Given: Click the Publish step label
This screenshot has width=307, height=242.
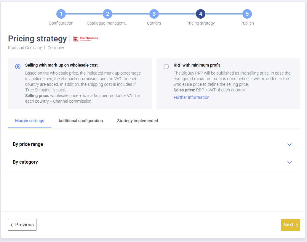Looking at the screenshot, I should tap(247, 23).
